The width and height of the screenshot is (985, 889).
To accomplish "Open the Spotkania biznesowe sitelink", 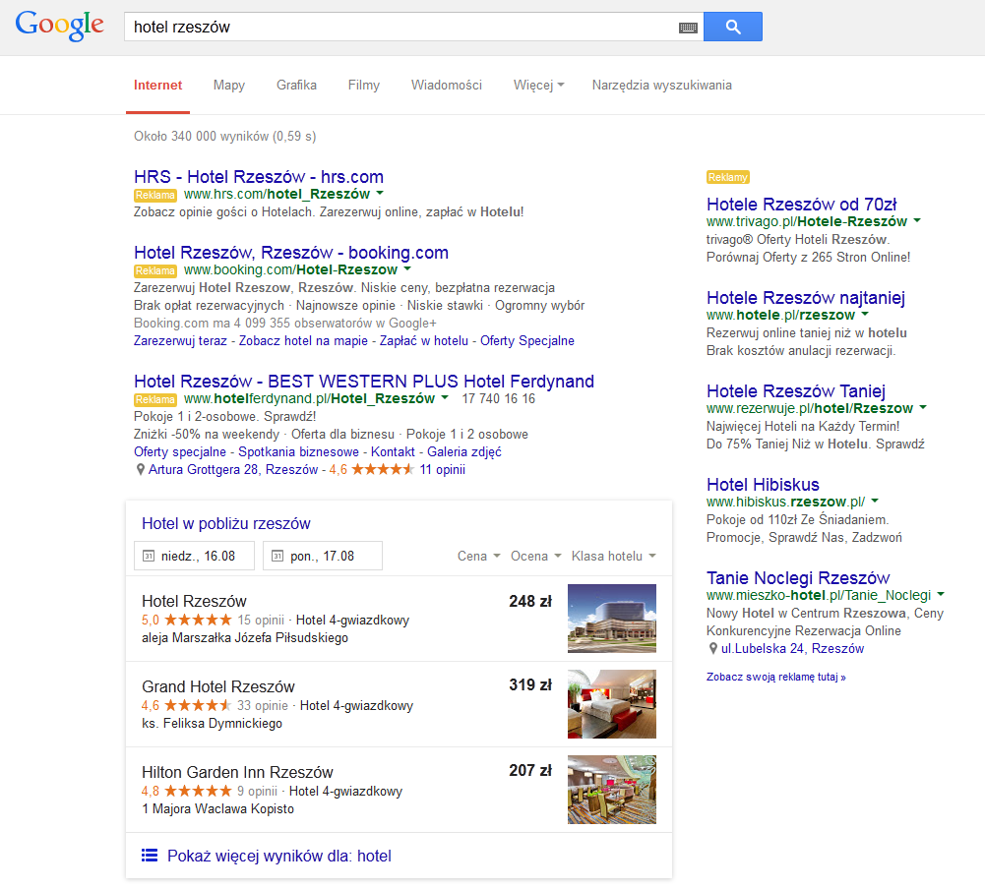I will [298, 451].
